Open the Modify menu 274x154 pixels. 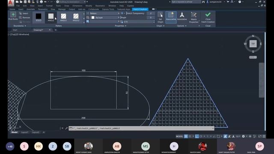[89, 6]
